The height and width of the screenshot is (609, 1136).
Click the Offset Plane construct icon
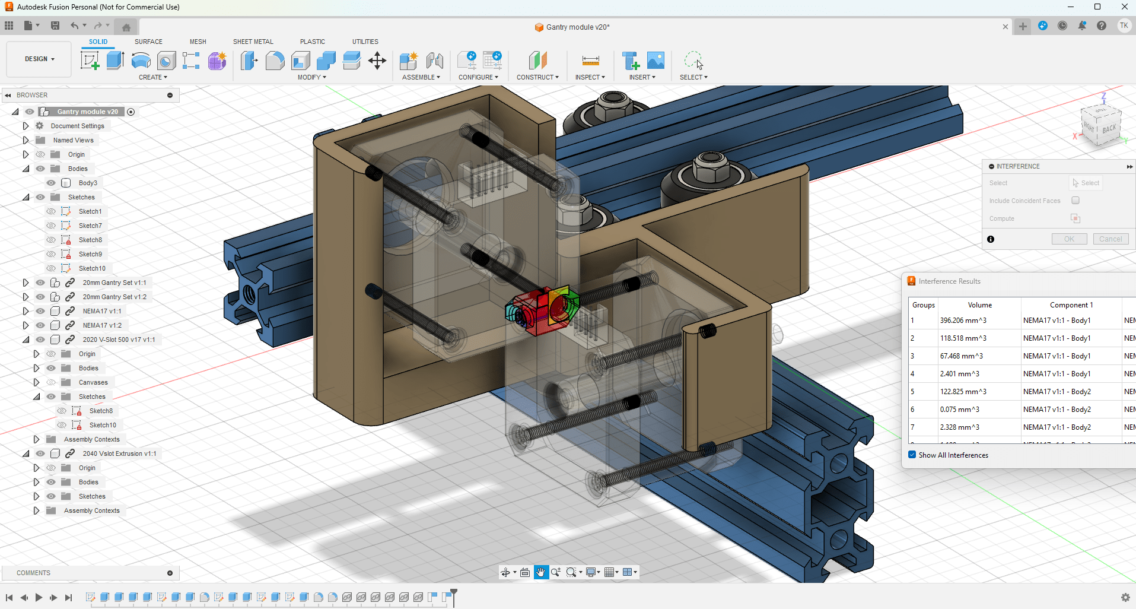click(x=537, y=61)
